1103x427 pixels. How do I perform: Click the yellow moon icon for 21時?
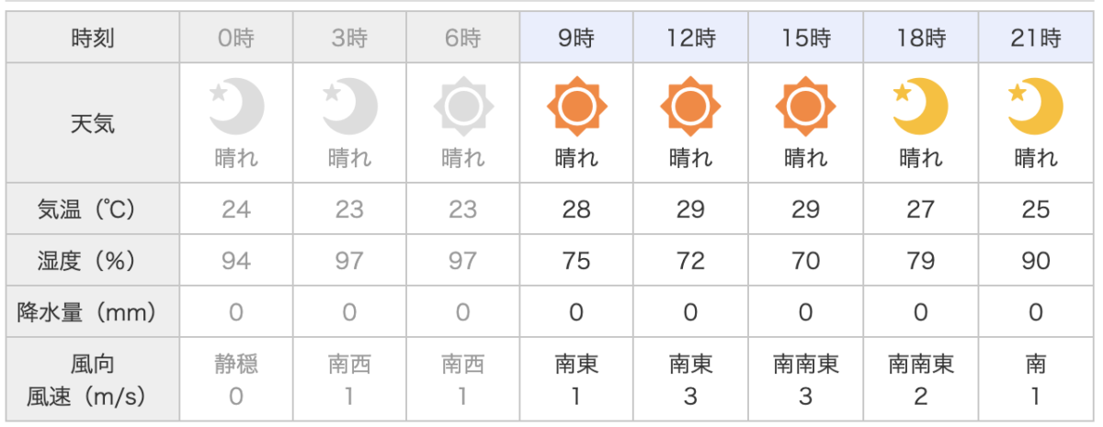pos(1035,107)
